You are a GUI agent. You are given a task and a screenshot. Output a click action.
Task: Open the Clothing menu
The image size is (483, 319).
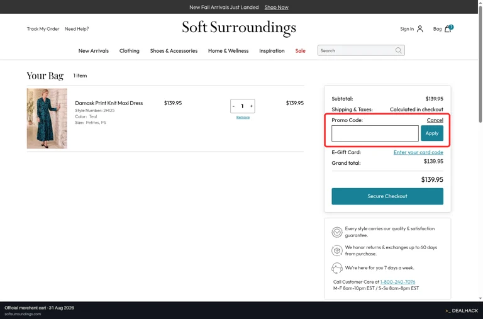point(130,51)
